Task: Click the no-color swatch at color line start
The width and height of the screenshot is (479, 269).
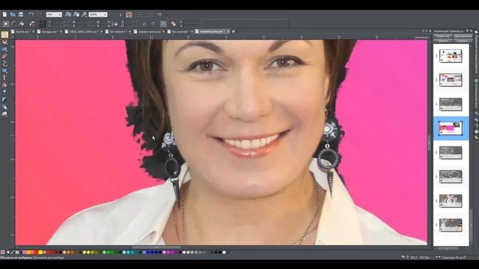Action: point(3,253)
